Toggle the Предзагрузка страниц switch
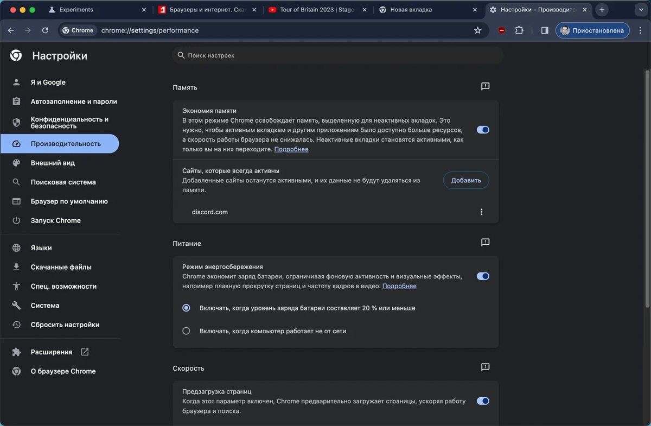This screenshot has width=651, height=426. pos(483,401)
